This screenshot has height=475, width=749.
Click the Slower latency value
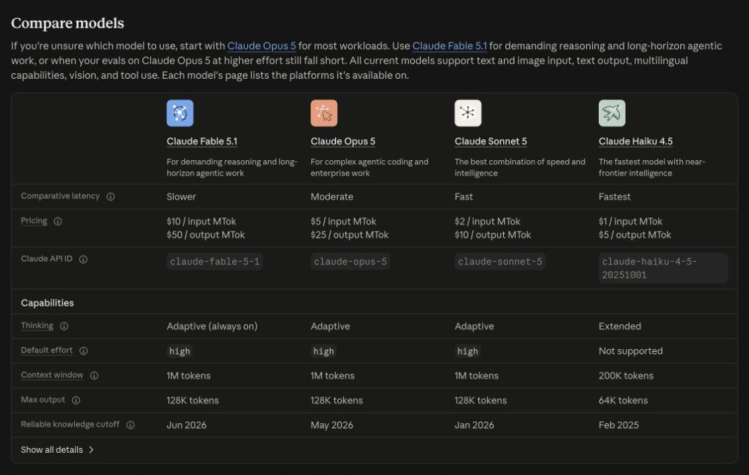tap(181, 196)
